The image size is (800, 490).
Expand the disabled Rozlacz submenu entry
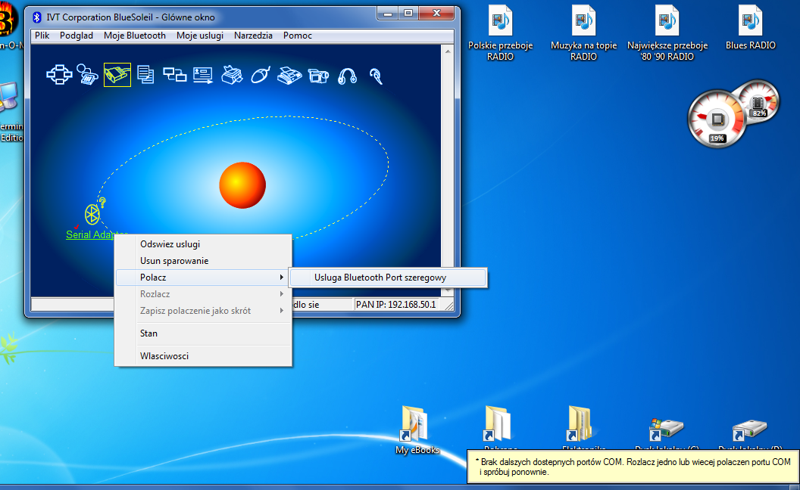tap(204, 294)
